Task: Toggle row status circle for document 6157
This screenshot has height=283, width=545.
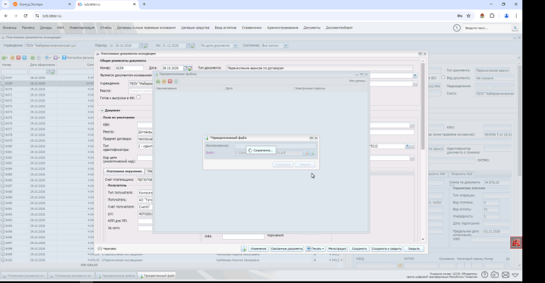Action: 3,78
